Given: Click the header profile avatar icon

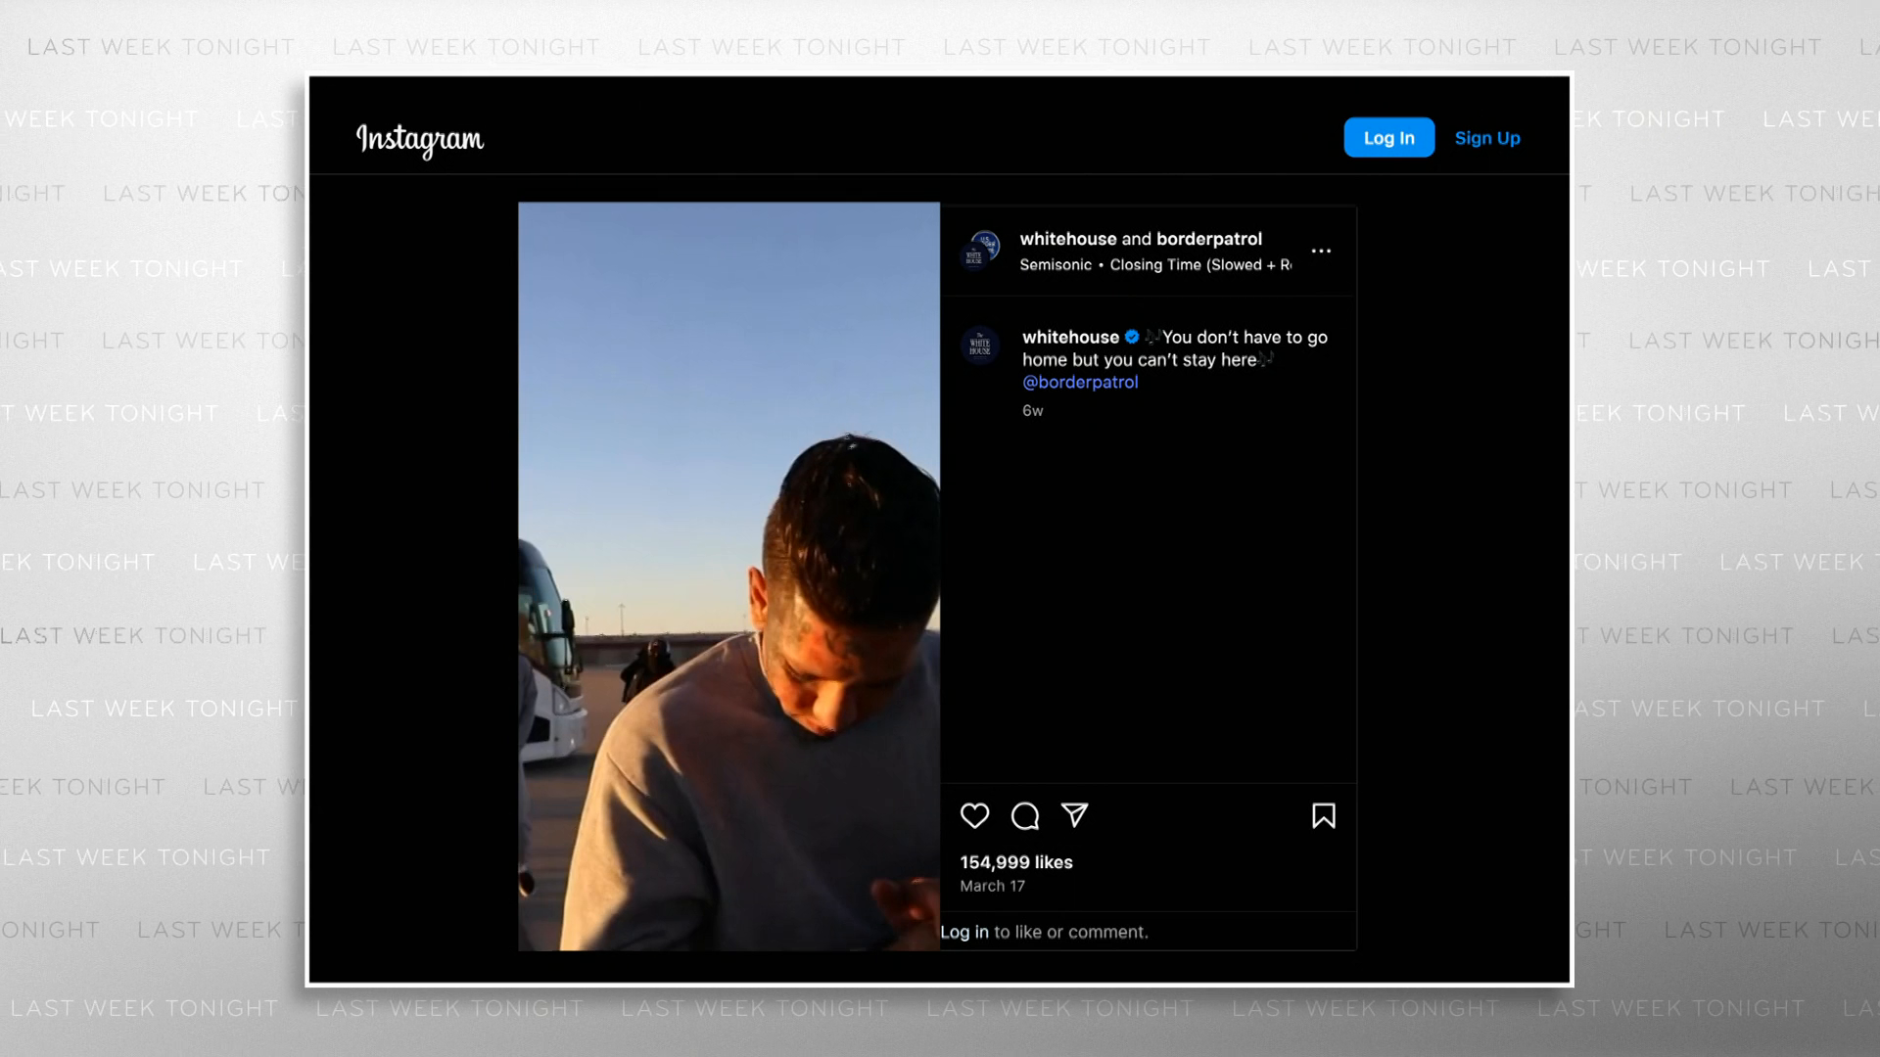Looking at the screenshot, I should 980,251.
